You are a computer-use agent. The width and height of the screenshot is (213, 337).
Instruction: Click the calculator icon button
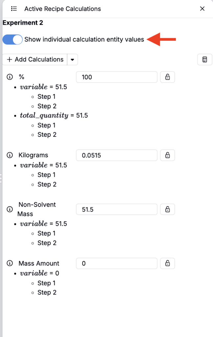point(205,60)
